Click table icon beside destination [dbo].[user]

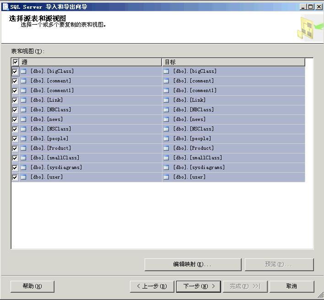167,177
